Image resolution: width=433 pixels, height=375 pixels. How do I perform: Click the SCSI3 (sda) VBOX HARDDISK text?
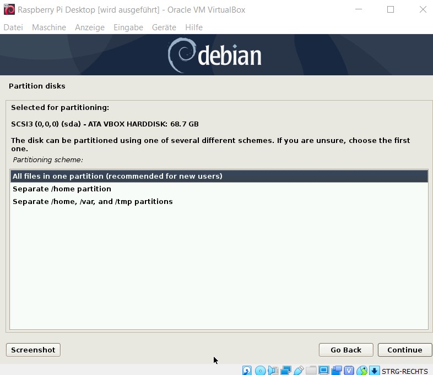(x=105, y=124)
